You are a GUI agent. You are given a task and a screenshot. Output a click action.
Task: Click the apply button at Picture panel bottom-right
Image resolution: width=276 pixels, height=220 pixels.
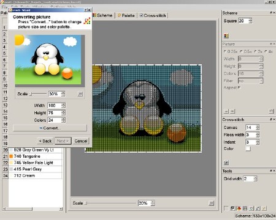pyautogui.click(x=271, y=111)
